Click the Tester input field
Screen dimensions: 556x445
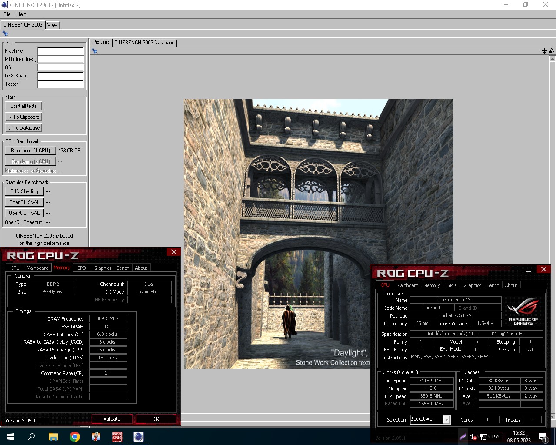tap(60, 84)
